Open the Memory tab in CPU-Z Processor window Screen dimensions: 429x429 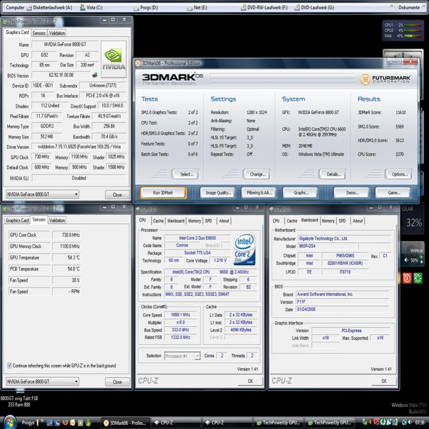click(195, 221)
